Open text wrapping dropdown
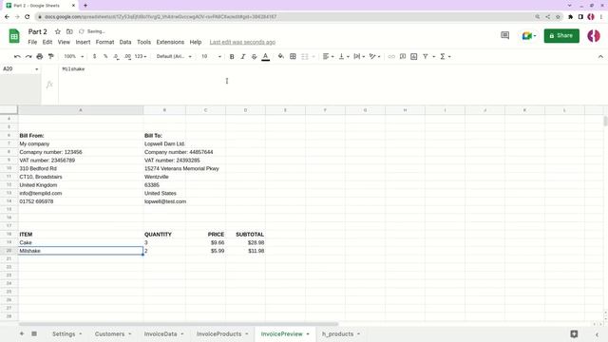Viewport: 608px width, 342px height. click(x=359, y=57)
